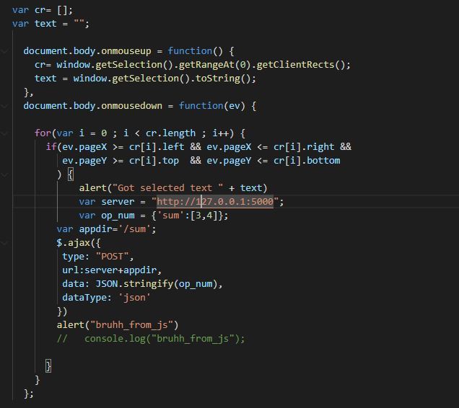Click 'cr.length' in the for loop
The height and width of the screenshot is (408, 459).
[x=170, y=133]
